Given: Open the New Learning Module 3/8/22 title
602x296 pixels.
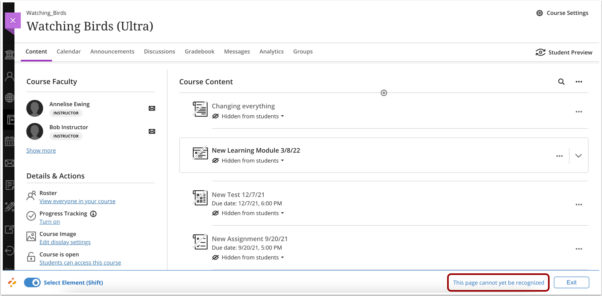Looking at the screenshot, I should (256, 151).
